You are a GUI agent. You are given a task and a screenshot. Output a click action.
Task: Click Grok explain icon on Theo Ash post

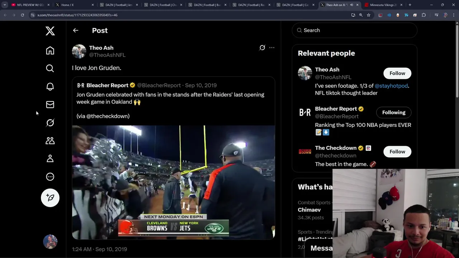pyautogui.click(x=262, y=48)
